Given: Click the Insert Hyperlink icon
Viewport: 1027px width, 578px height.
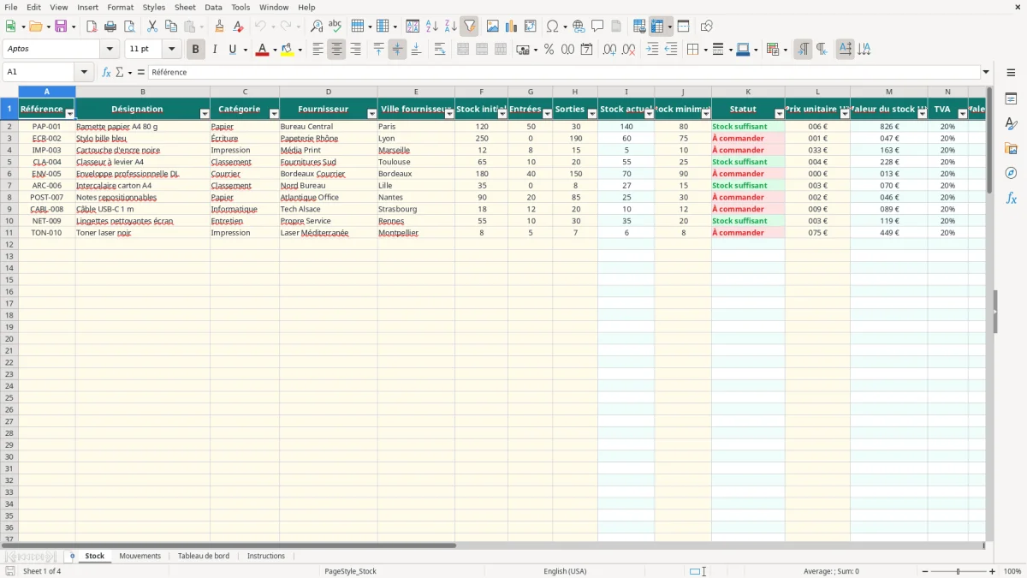Looking at the screenshot, I should coord(579,27).
